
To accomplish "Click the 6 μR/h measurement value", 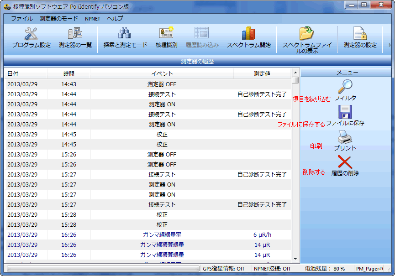I will coord(262,235).
